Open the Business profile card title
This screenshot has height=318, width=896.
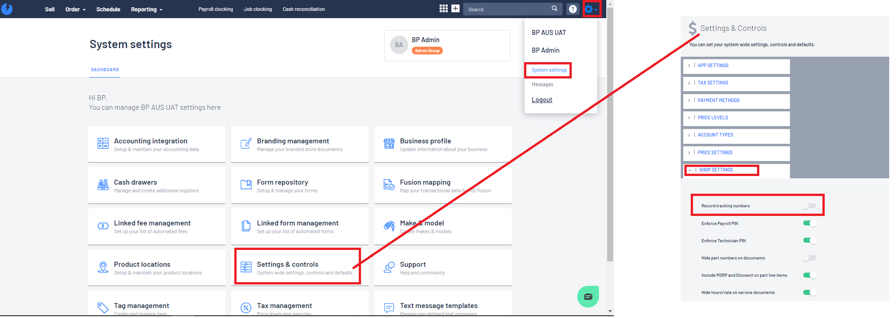pos(426,141)
